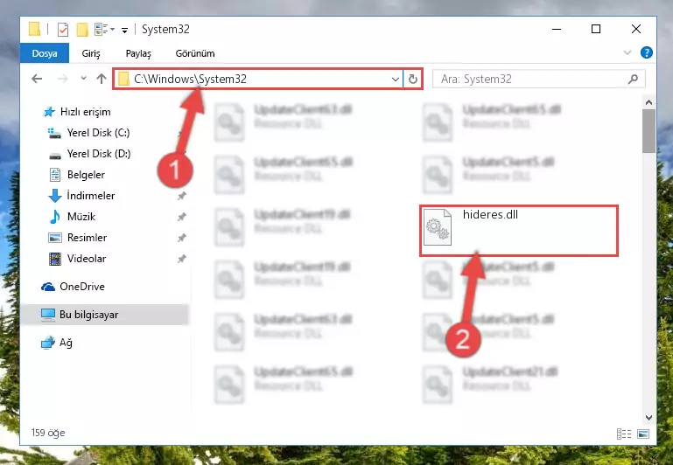
Task: Select Bu bilgisayar in navigation pane
Action: pyautogui.click(x=89, y=315)
